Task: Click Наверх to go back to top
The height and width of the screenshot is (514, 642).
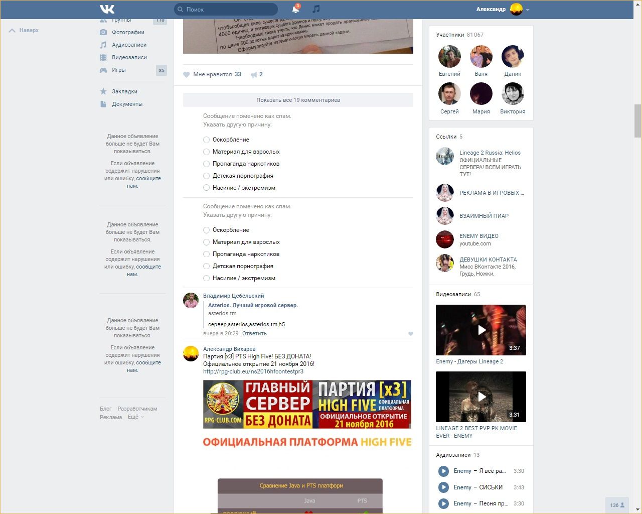Action: tap(24, 30)
